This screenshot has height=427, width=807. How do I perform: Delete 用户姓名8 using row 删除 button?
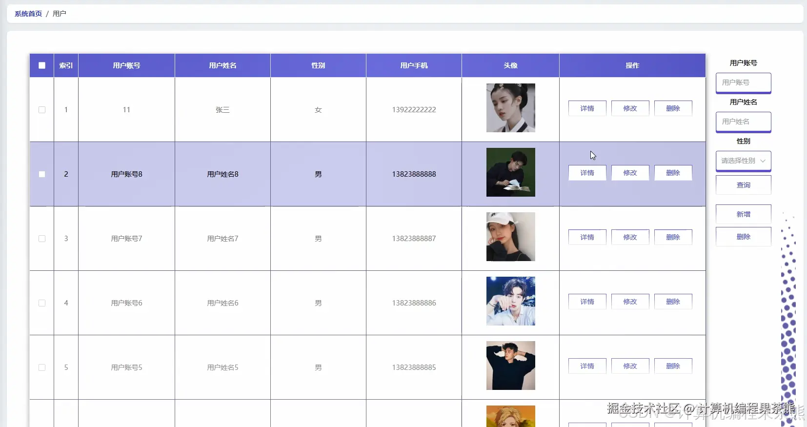(x=673, y=173)
